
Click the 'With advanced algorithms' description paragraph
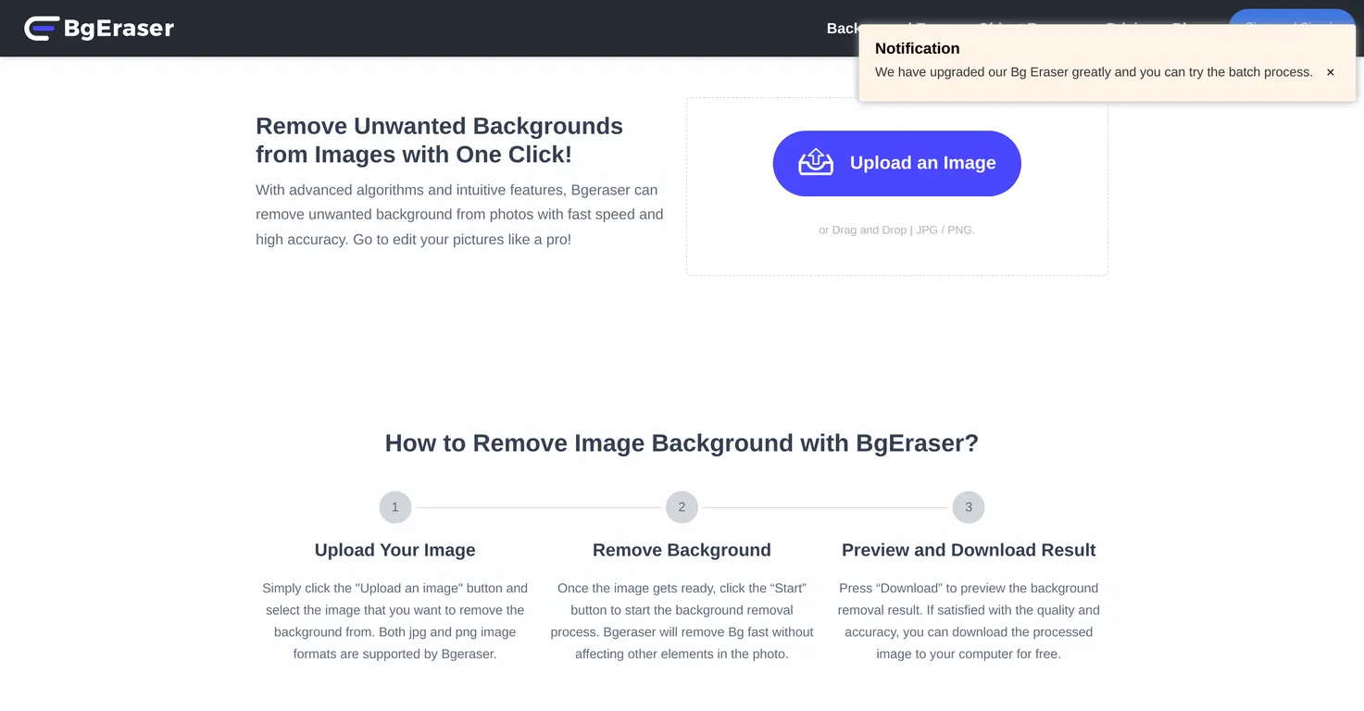point(459,215)
